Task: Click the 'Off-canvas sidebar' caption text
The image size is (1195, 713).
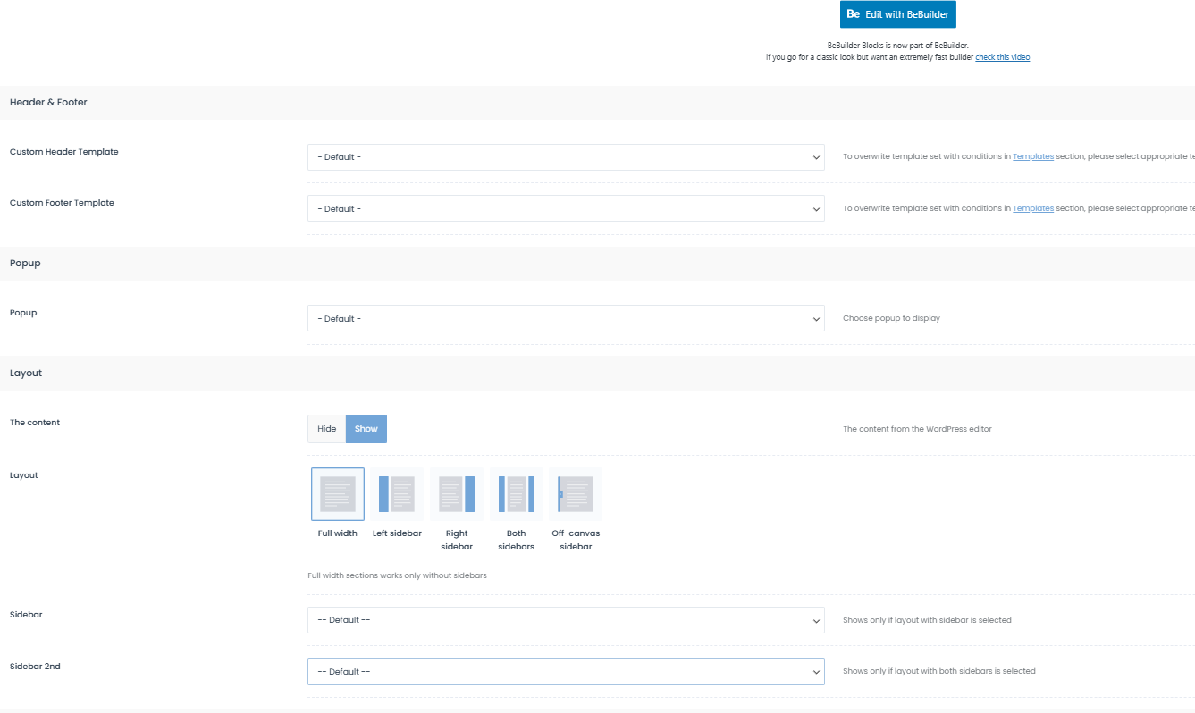Action: pos(576,540)
